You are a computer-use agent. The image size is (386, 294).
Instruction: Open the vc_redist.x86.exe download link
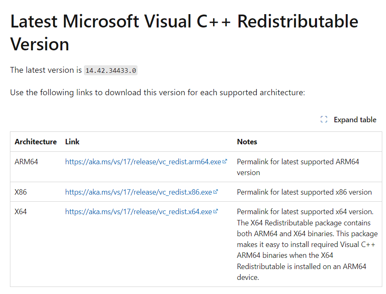138,192
